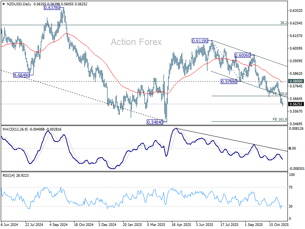Select the 0.58000 horizontal level tag
This screenshot has height=229, width=305.
click(x=296, y=81)
